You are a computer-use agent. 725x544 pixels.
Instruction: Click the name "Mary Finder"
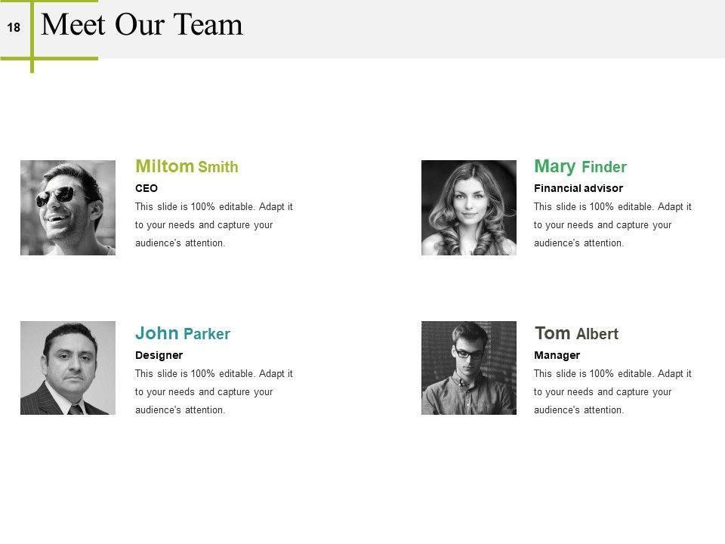[580, 166]
